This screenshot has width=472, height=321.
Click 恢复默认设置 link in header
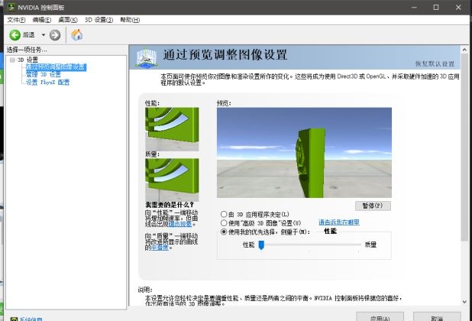(x=435, y=64)
